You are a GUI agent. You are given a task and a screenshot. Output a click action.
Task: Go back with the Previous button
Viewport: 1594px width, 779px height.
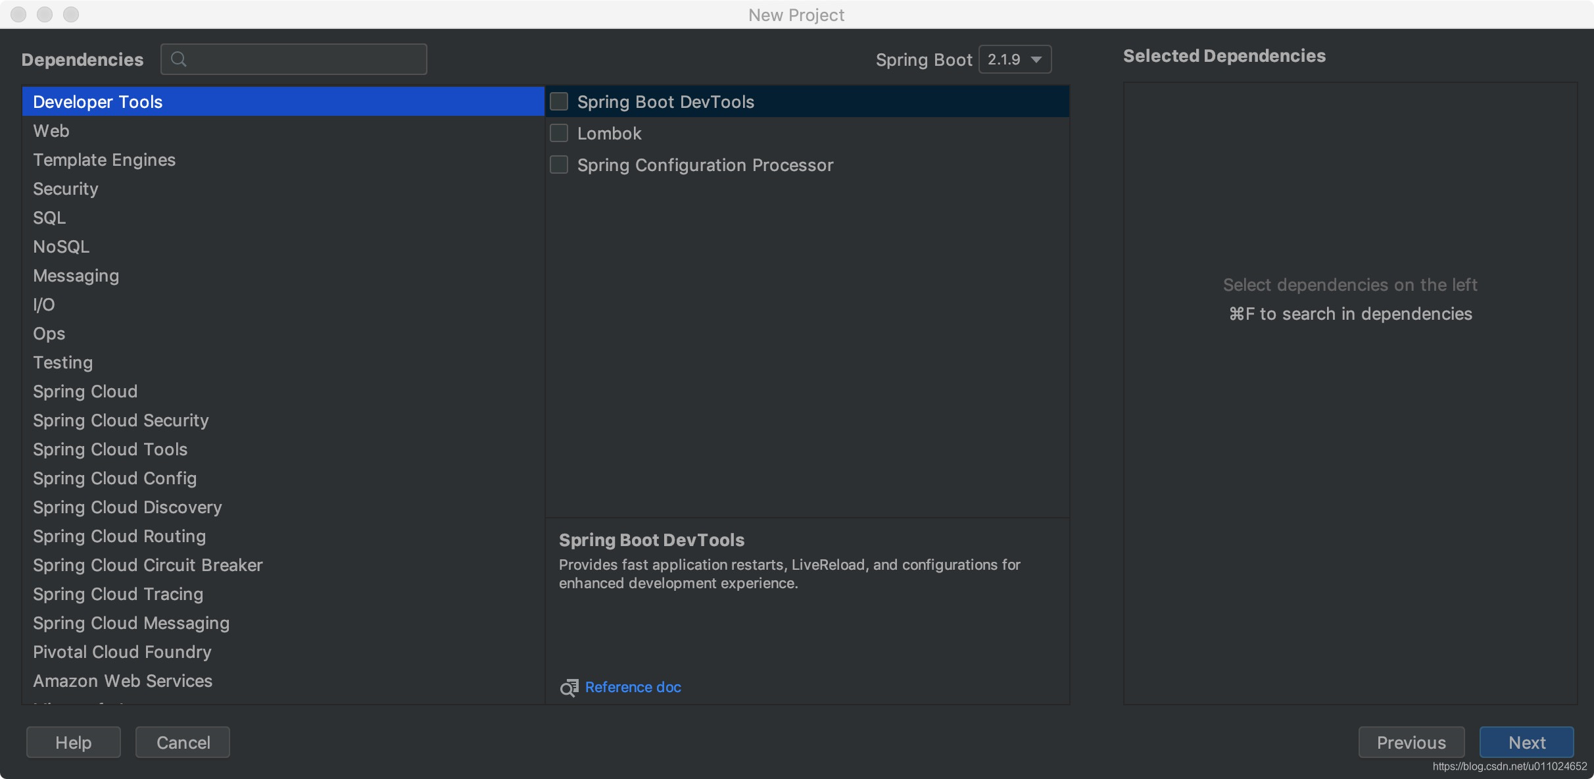(x=1411, y=742)
